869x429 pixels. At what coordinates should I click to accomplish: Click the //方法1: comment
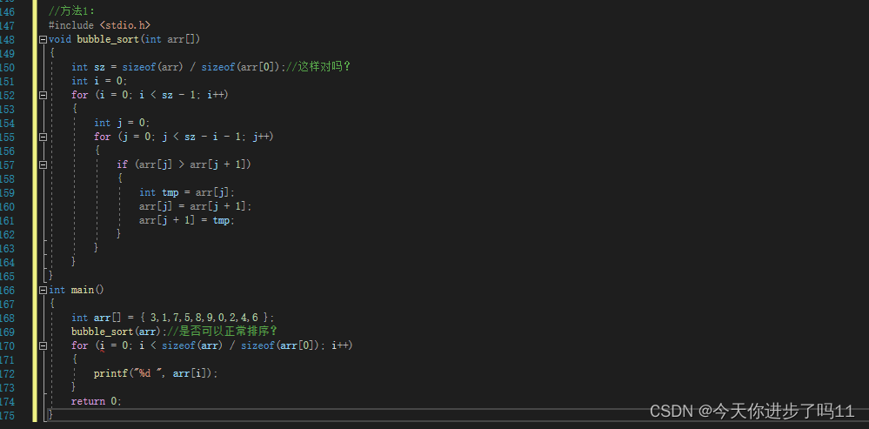(72, 11)
